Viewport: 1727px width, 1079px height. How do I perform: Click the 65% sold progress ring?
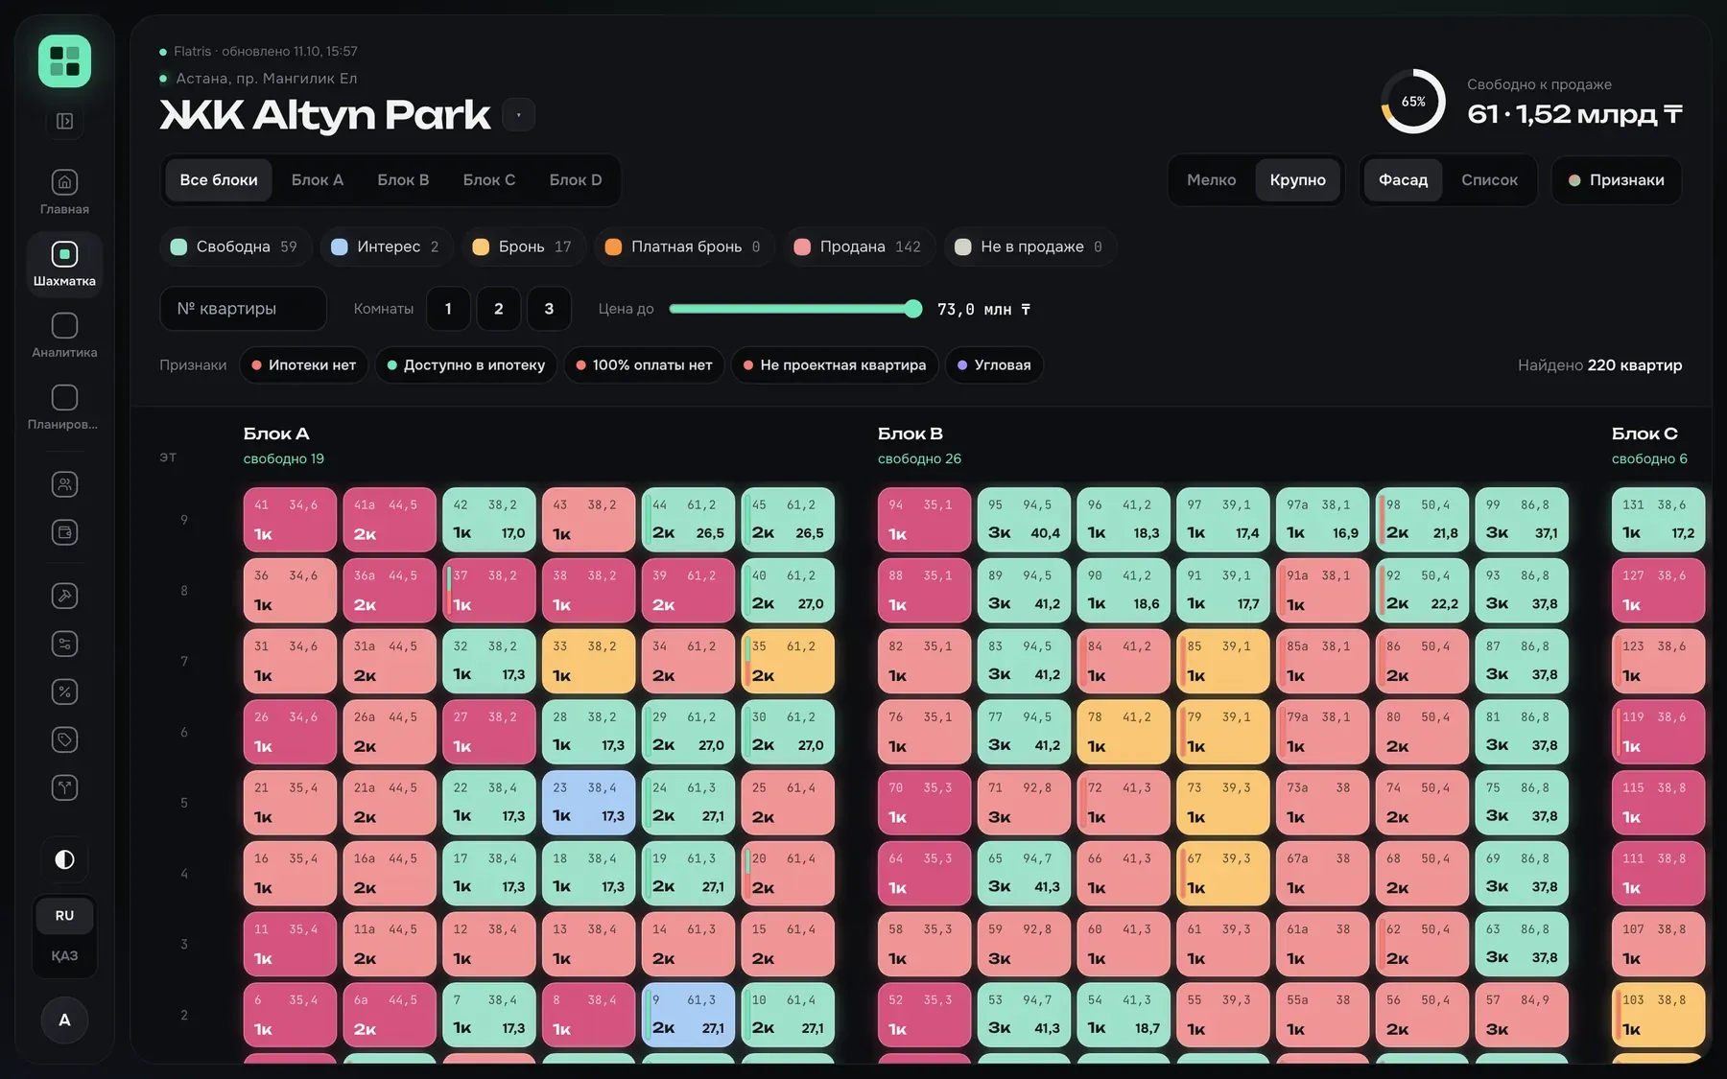pyautogui.click(x=1413, y=102)
